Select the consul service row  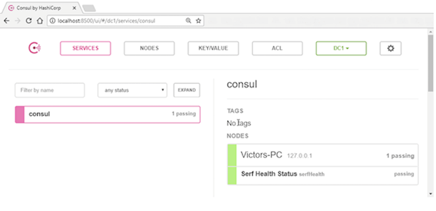(108, 114)
